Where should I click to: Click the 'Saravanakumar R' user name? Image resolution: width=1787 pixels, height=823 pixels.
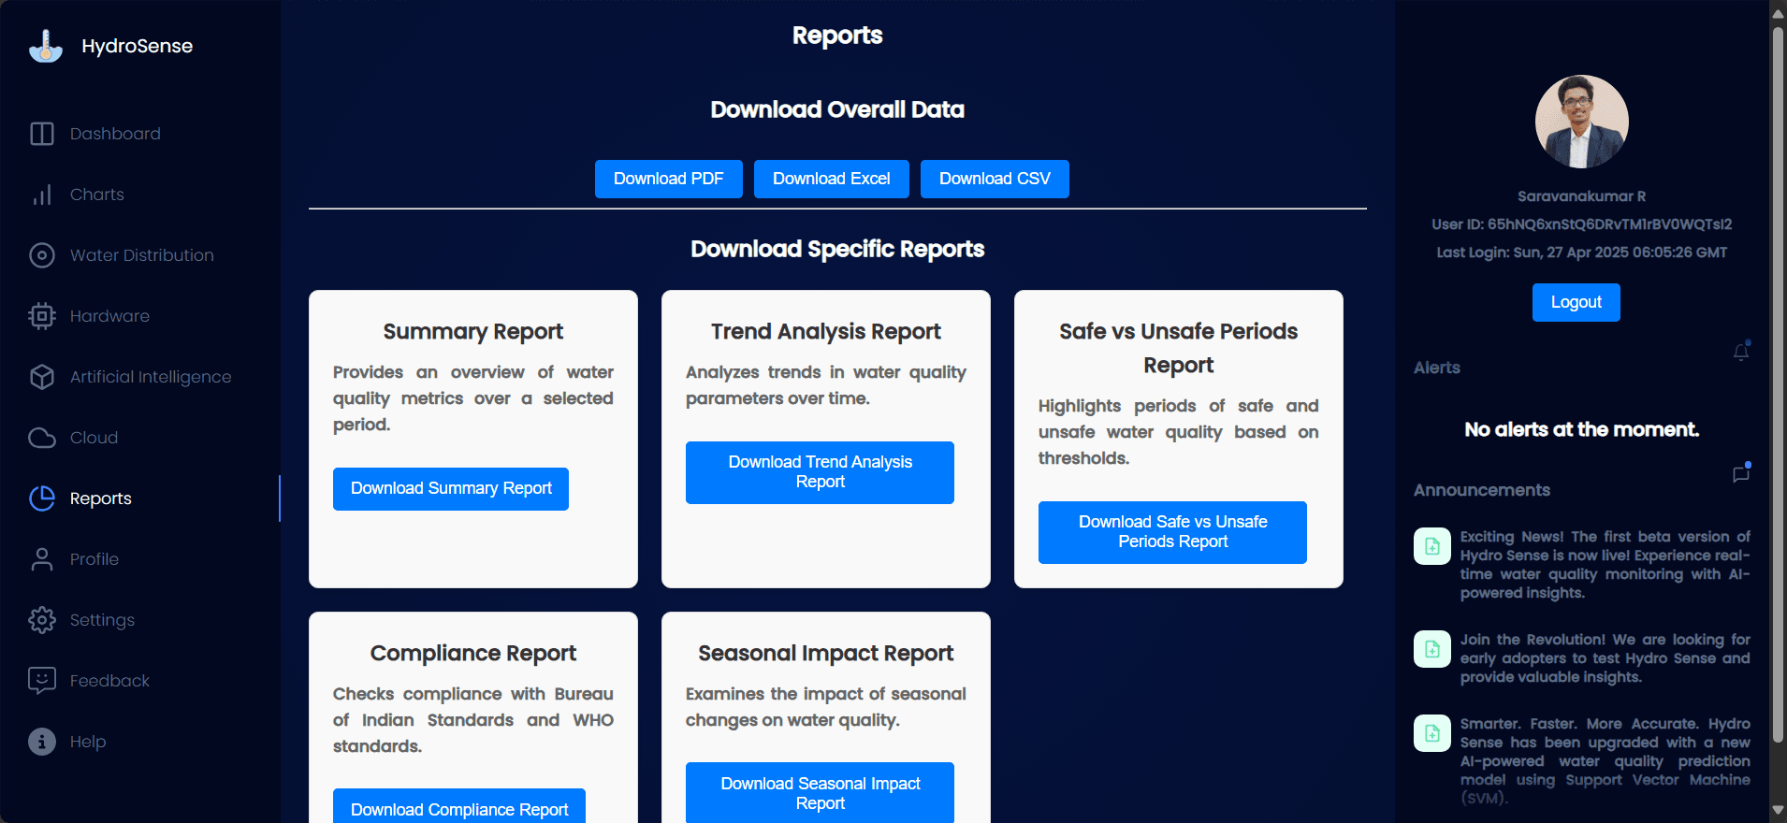[1582, 196]
